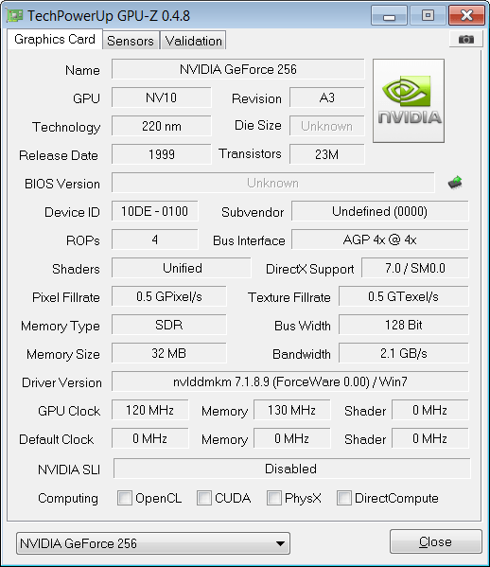Click the Device ID 10DE - 0100 field

click(154, 211)
